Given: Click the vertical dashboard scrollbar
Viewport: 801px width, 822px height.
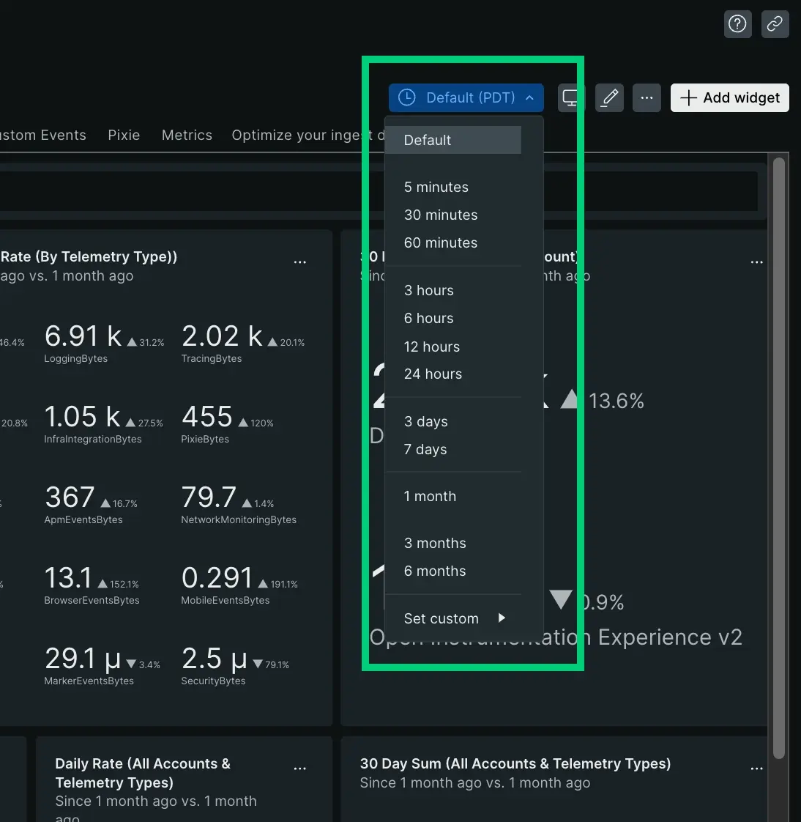Looking at the screenshot, I should 779,454.
